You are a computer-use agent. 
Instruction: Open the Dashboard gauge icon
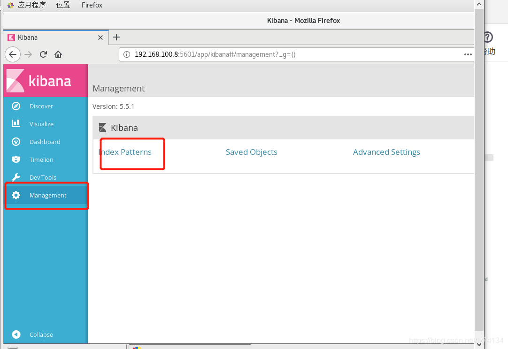(x=16, y=142)
